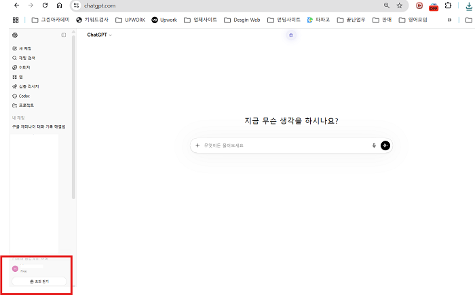This screenshot has width=475, height=295.
Task: Open Deep Research (심층 리서치)
Action: (x=26, y=86)
